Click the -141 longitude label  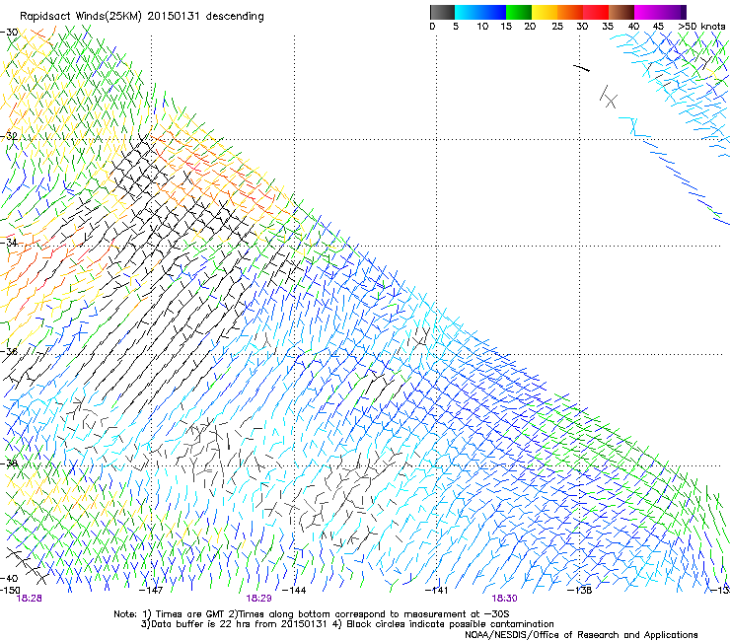point(437,590)
